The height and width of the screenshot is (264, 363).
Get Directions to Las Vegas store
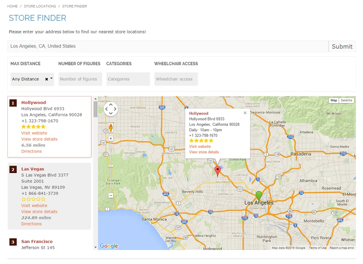pos(31,224)
